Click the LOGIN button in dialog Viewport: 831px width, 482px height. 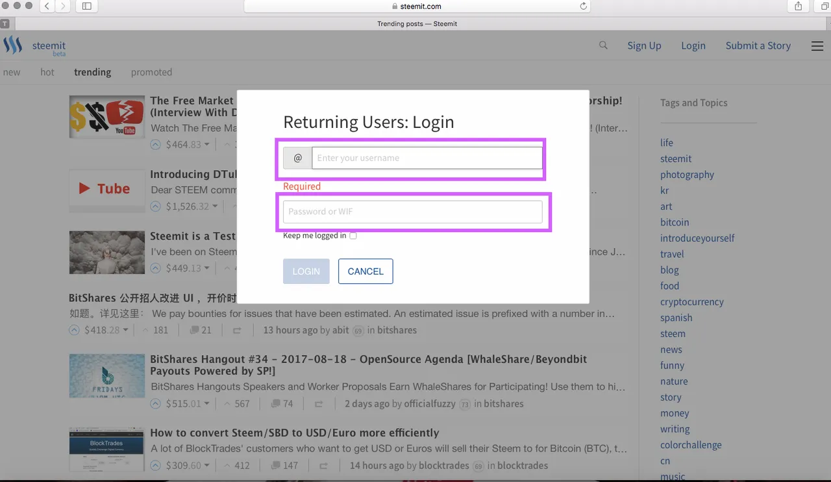tap(306, 272)
